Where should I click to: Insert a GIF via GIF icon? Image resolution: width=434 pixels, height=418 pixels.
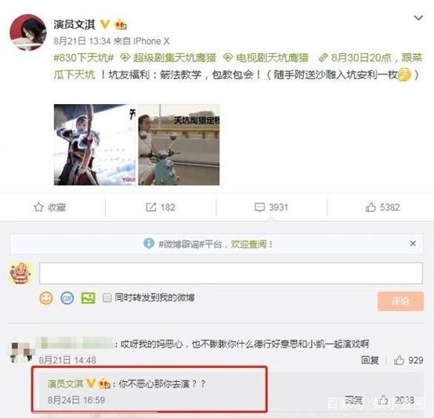tap(67, 298)
